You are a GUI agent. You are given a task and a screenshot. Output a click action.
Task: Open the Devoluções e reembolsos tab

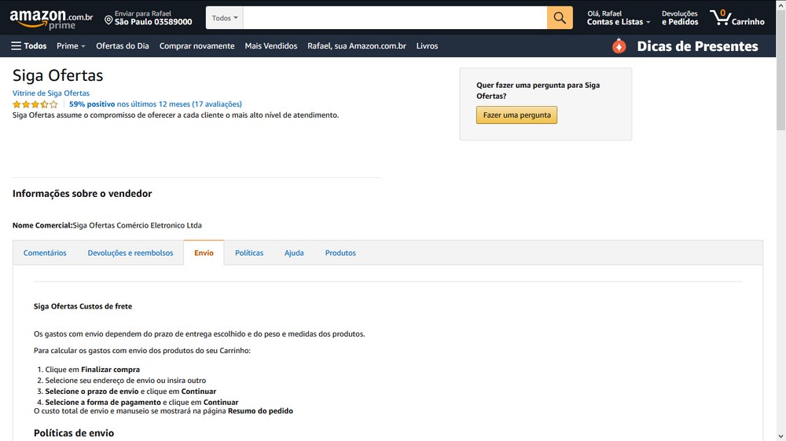(130, 253)
